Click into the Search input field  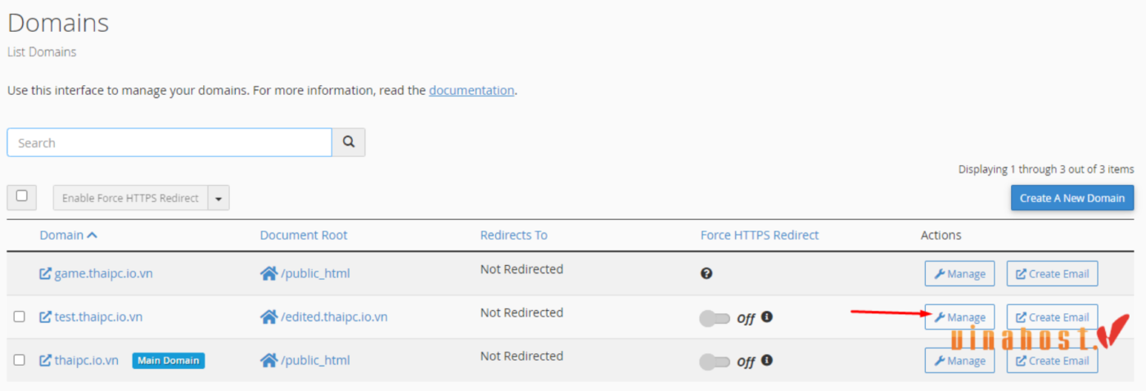[169, 142]
